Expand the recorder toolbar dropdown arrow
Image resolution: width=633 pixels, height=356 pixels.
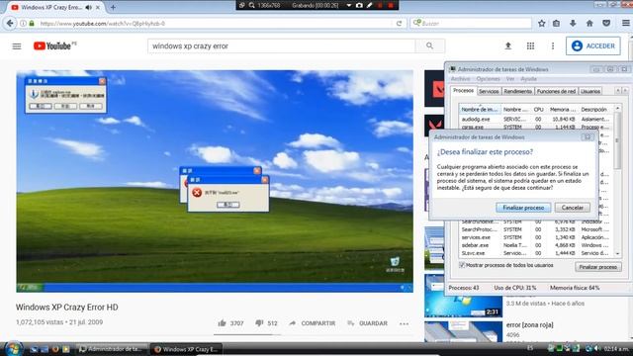click(349, 5)
